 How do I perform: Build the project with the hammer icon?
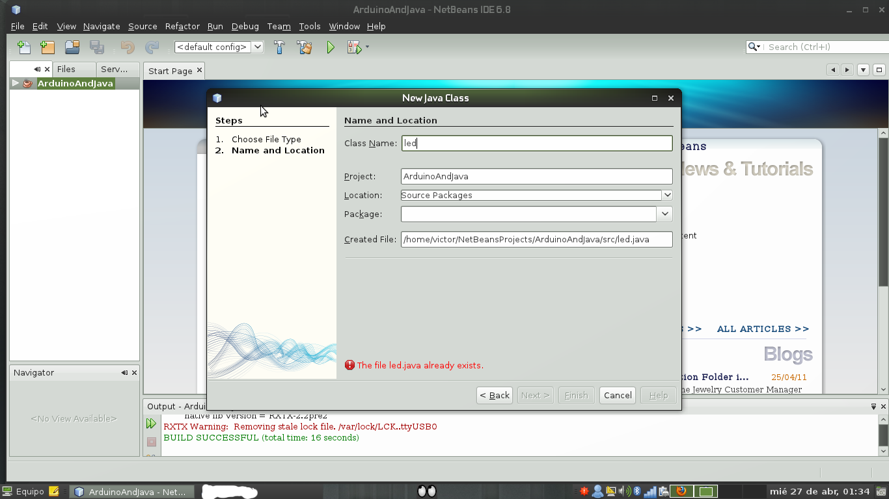click(280, 47)
